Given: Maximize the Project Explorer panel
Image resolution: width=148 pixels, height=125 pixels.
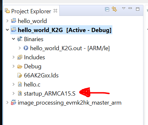Looking at the screenshot, I should pyautogui.click(x=138, y=9).
